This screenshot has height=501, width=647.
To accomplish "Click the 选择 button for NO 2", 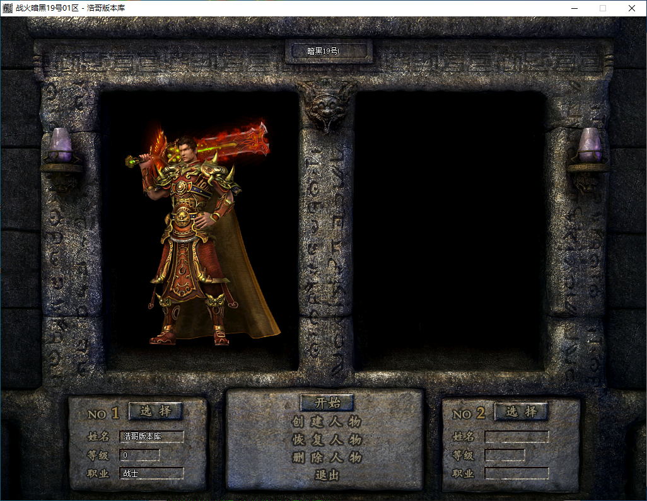I will [521, 412].
